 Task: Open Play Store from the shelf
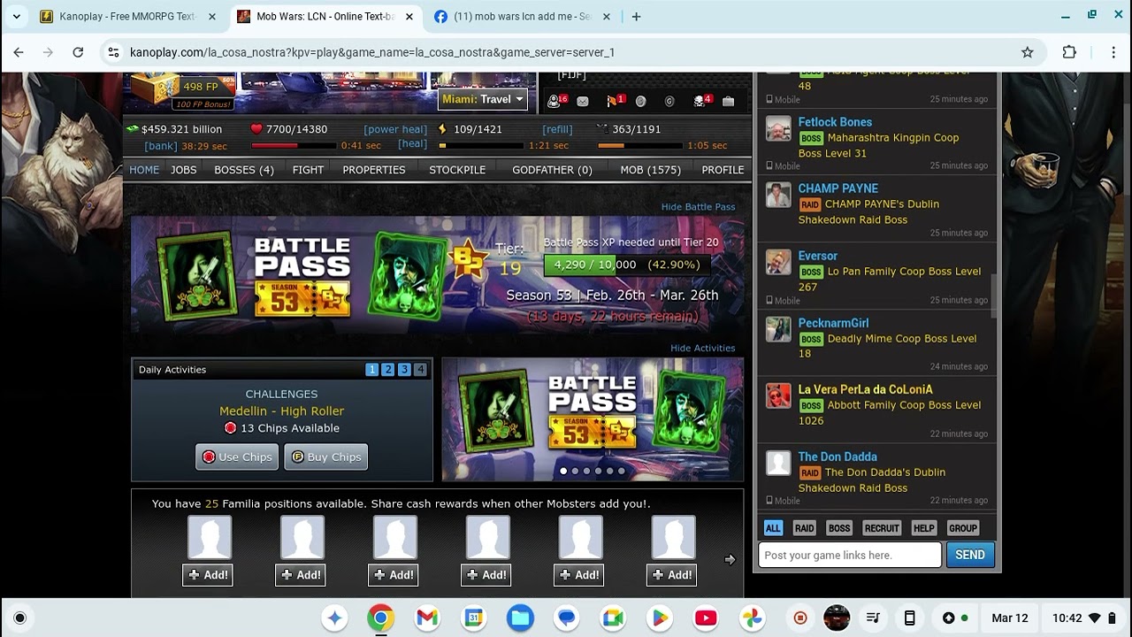660,618
